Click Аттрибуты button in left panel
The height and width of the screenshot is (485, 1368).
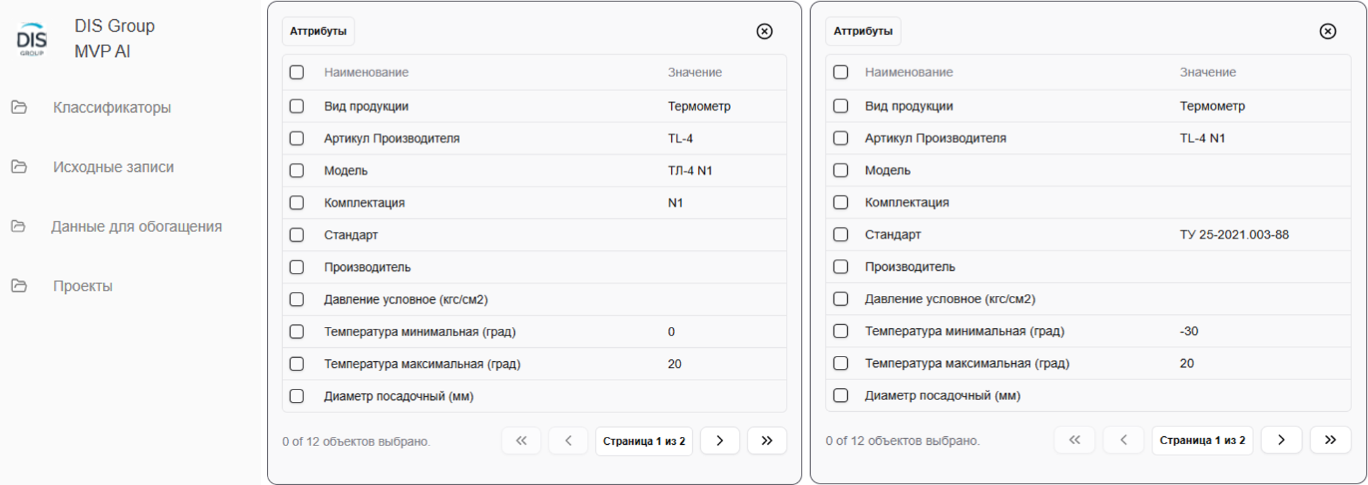318,31
